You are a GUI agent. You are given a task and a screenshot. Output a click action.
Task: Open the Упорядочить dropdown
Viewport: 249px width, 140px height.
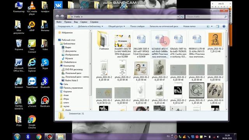coord(65,26)
